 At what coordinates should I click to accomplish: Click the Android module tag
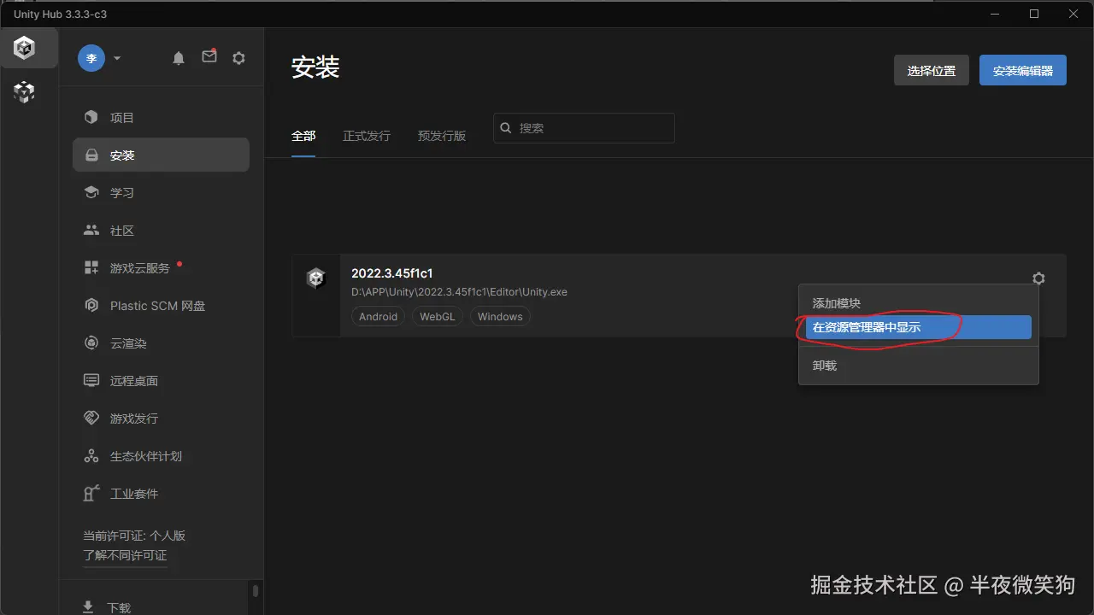378,316
